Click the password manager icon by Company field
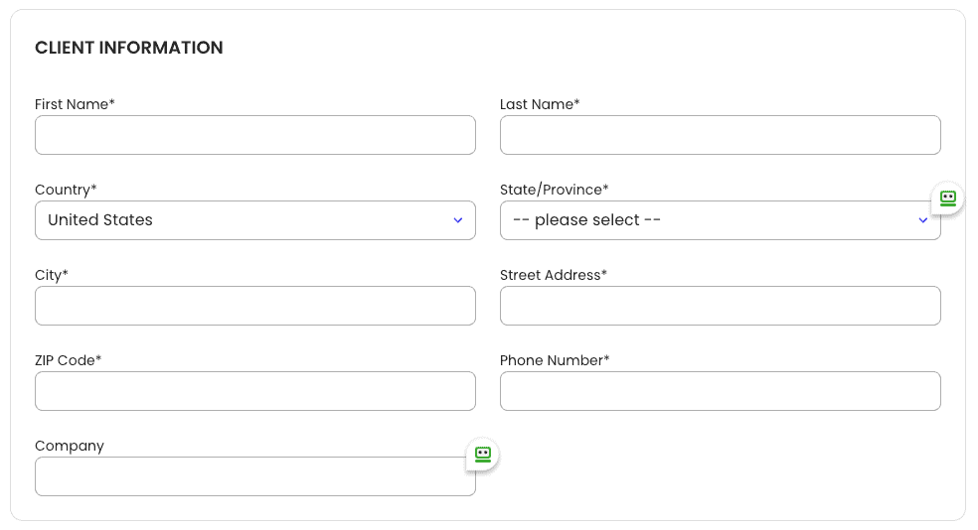 [x=483, y=455]
